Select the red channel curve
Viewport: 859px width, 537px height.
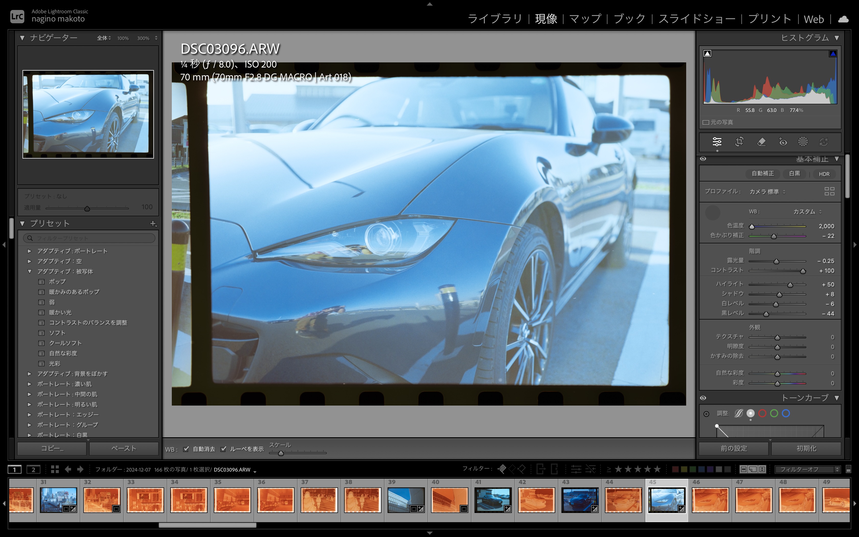[x=762, y=413]
